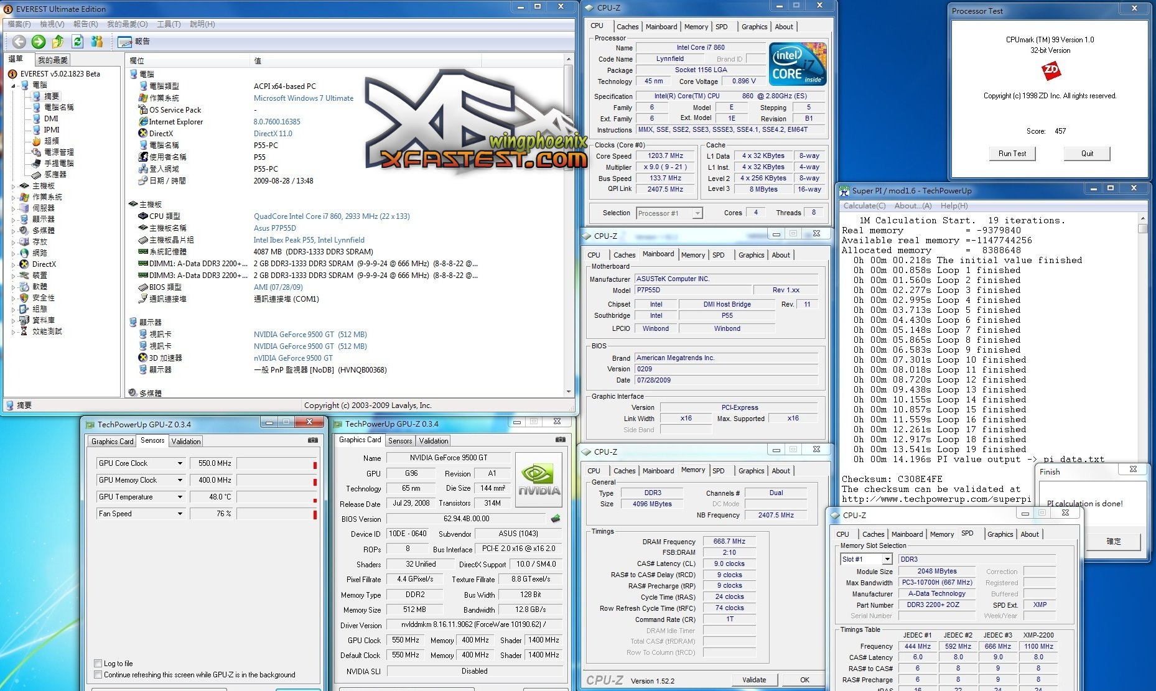Click the 3D 加速器 accelerator row icon

pyautogui.click(x=143, y=358)
